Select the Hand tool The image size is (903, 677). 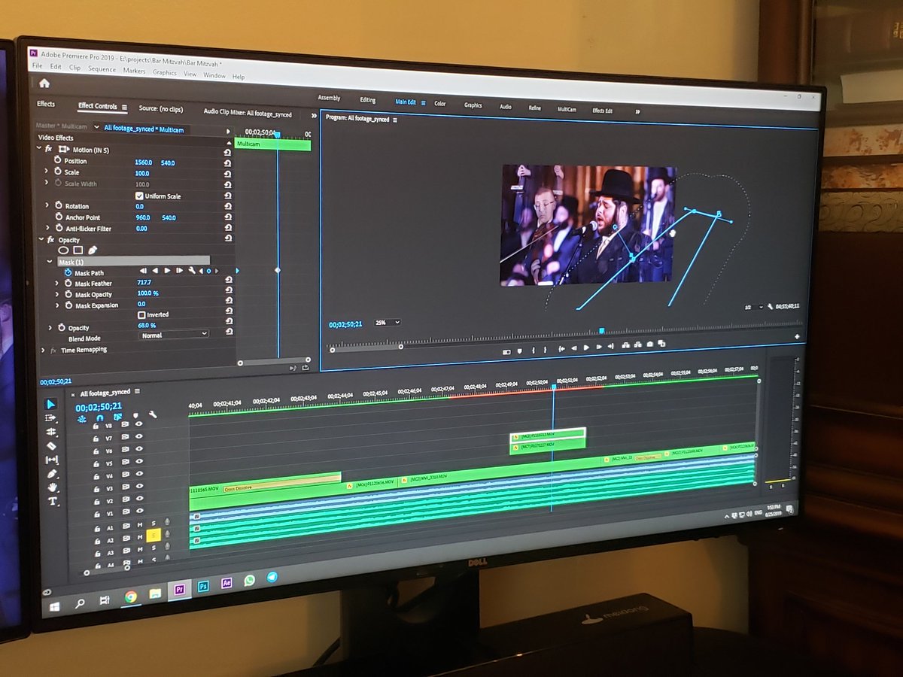click(x=52, y=487)
